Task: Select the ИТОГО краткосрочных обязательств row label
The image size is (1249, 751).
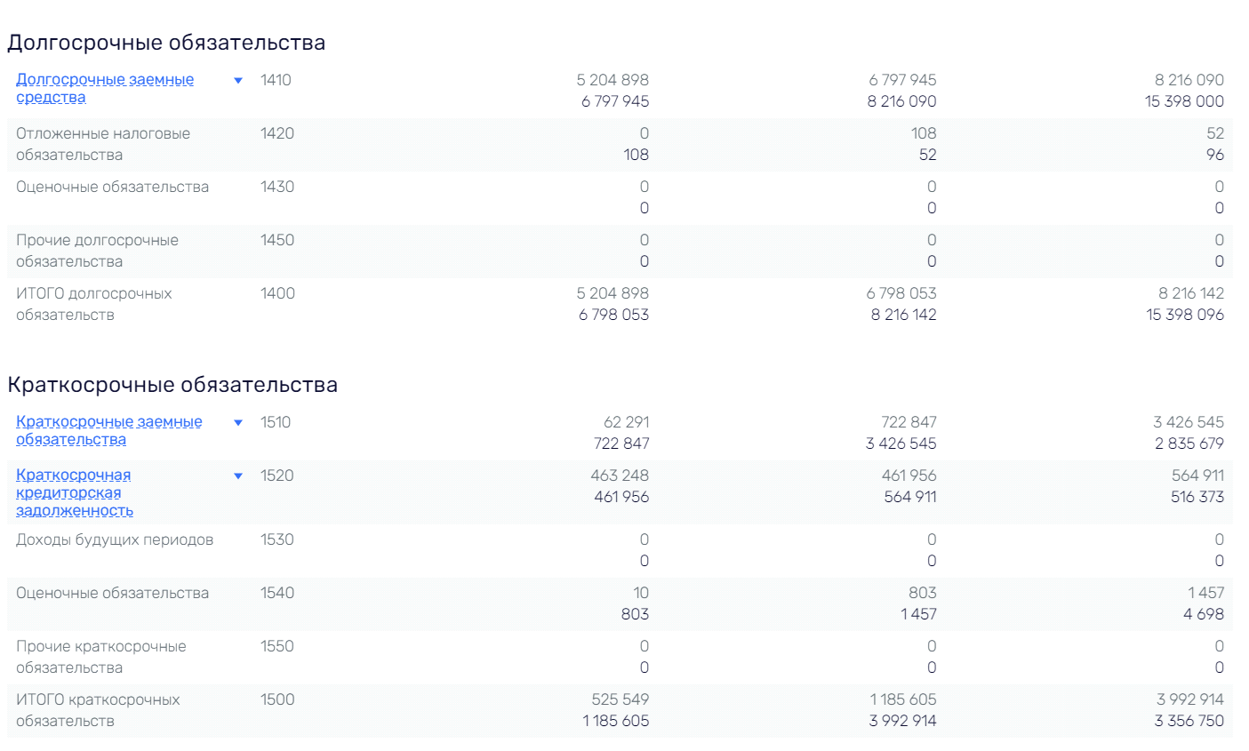Action: (x=98, y=710)
